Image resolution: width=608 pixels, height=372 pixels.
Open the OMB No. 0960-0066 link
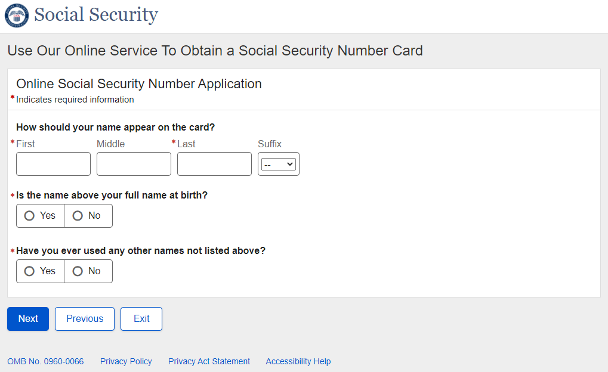[x=45, y=361]
